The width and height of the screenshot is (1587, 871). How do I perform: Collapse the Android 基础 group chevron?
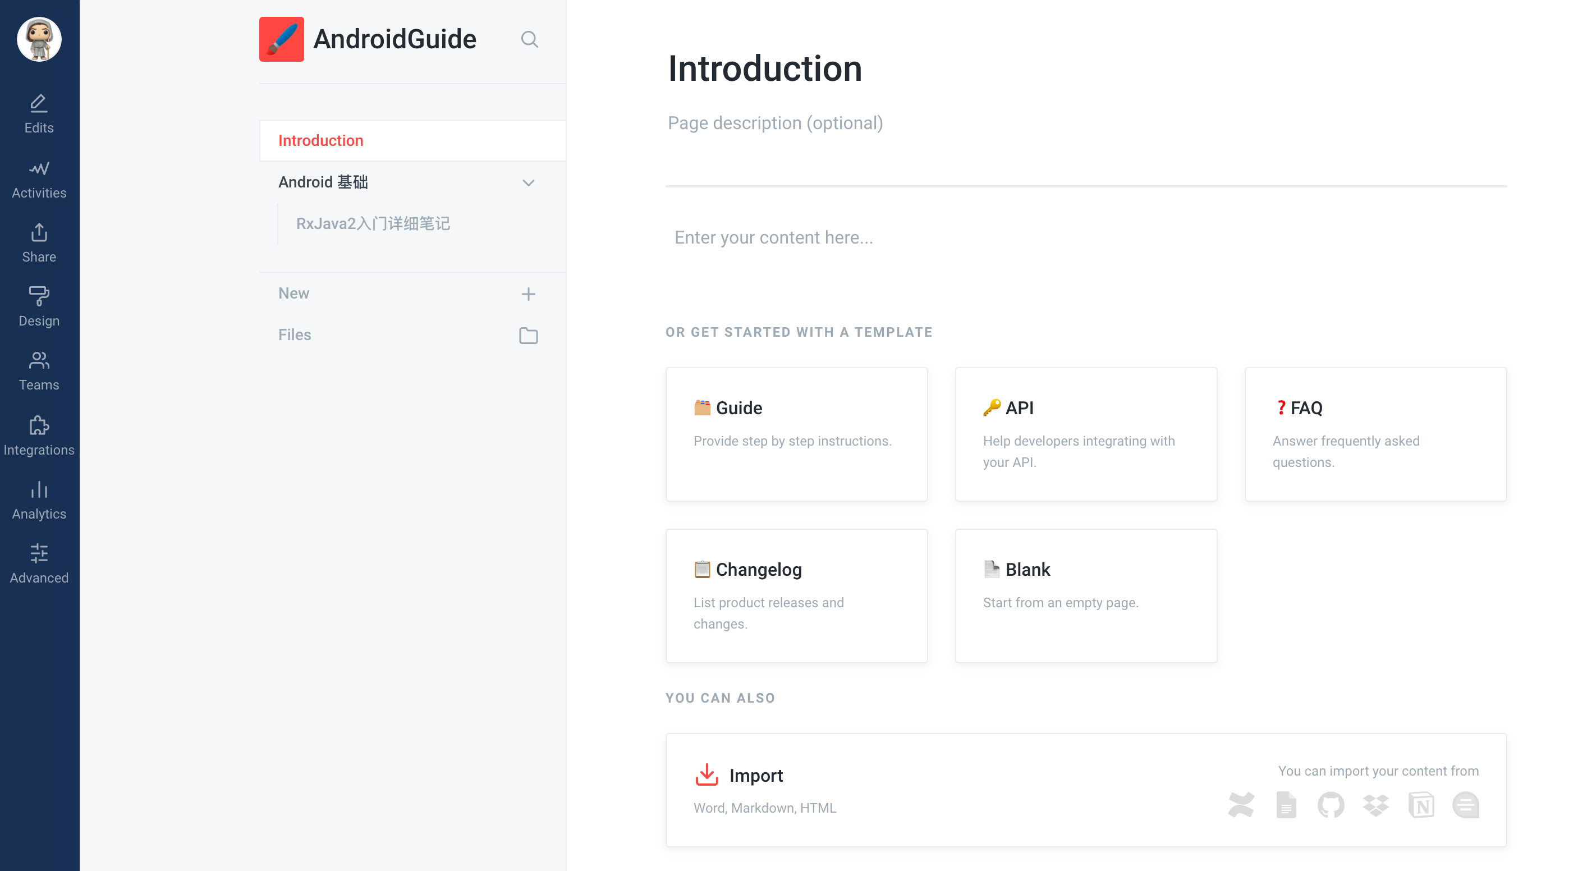528,183
